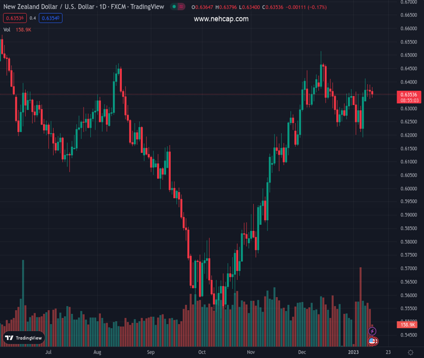Click the red sell price 0.63539 box
Image resolution: width=424 pixels, height=358 pixels.
(14, 18)
